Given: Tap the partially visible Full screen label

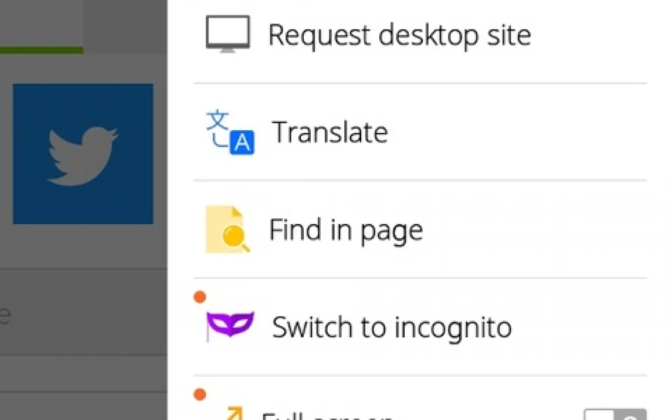Looking at the screenshot, I should click(327, 416).
